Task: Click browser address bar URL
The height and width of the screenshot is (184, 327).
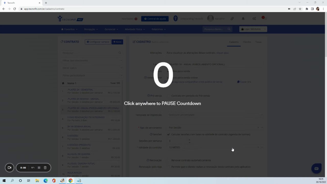Action: [x=44, y=9]
